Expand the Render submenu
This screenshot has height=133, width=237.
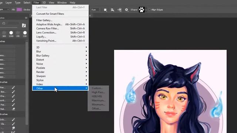click(x=60, y=72)
